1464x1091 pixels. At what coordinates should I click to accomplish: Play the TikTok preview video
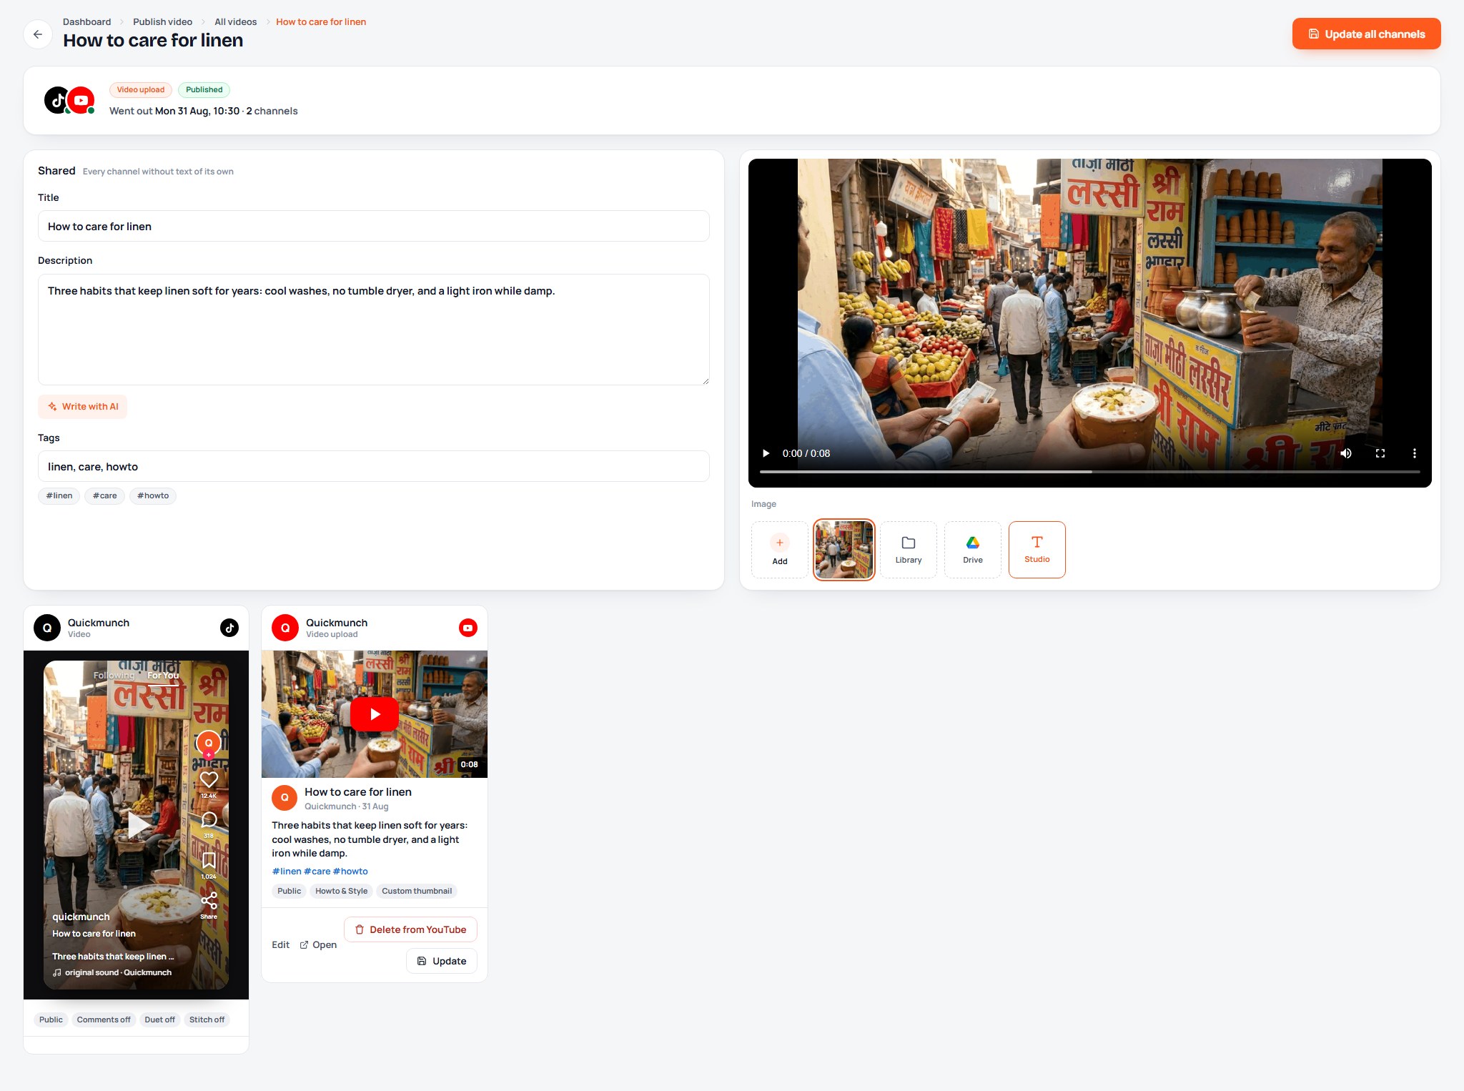[x=137, y=824]
